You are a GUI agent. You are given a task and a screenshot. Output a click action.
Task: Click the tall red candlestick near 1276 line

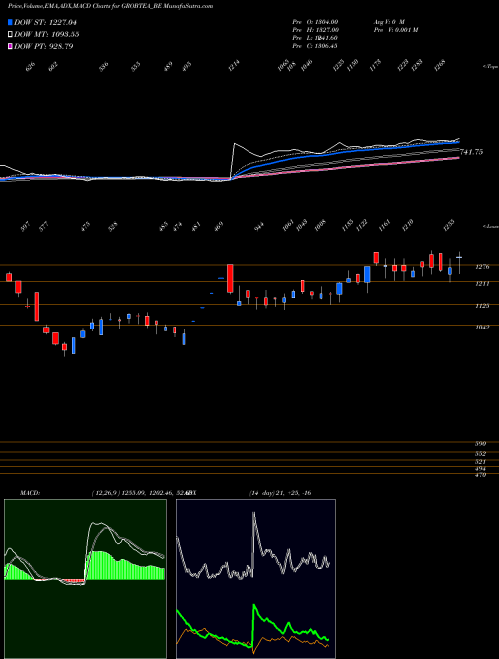[230, 279]
